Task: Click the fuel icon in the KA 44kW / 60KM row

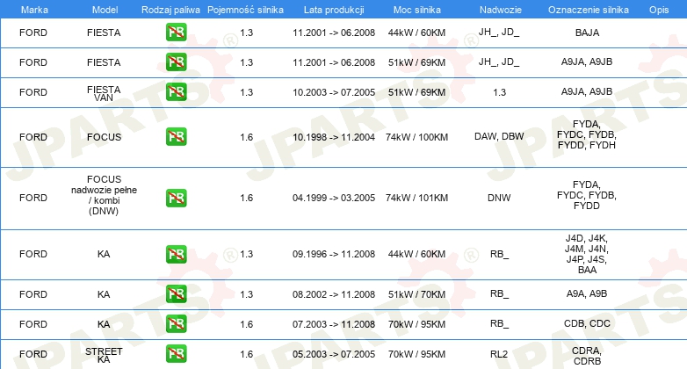Action: (176, 254)
